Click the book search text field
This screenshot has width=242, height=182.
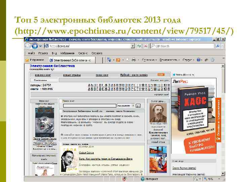89,106
